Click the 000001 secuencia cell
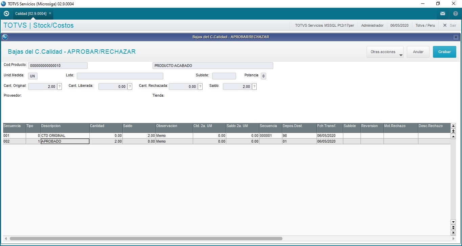 pos(271,136)
